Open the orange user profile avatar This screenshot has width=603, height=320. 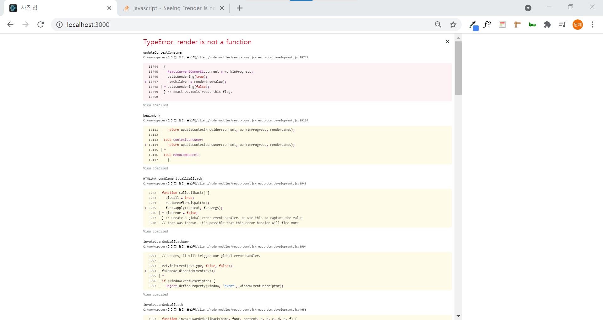pos(578,24)
